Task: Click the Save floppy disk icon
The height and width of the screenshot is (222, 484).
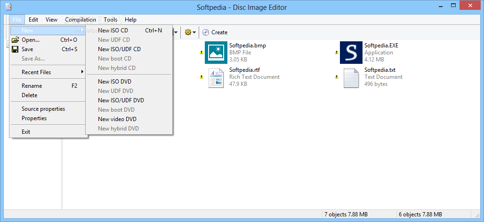Action: click(x=15, y=49)
